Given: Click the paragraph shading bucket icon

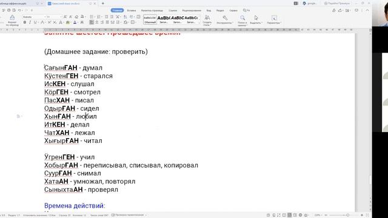Looking at the screenshot, I should (x=125, y=22).
